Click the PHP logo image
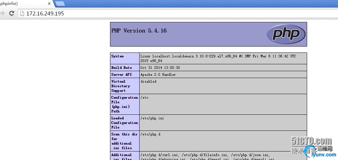Screen dimensions: 338x160 coord(286,34)
